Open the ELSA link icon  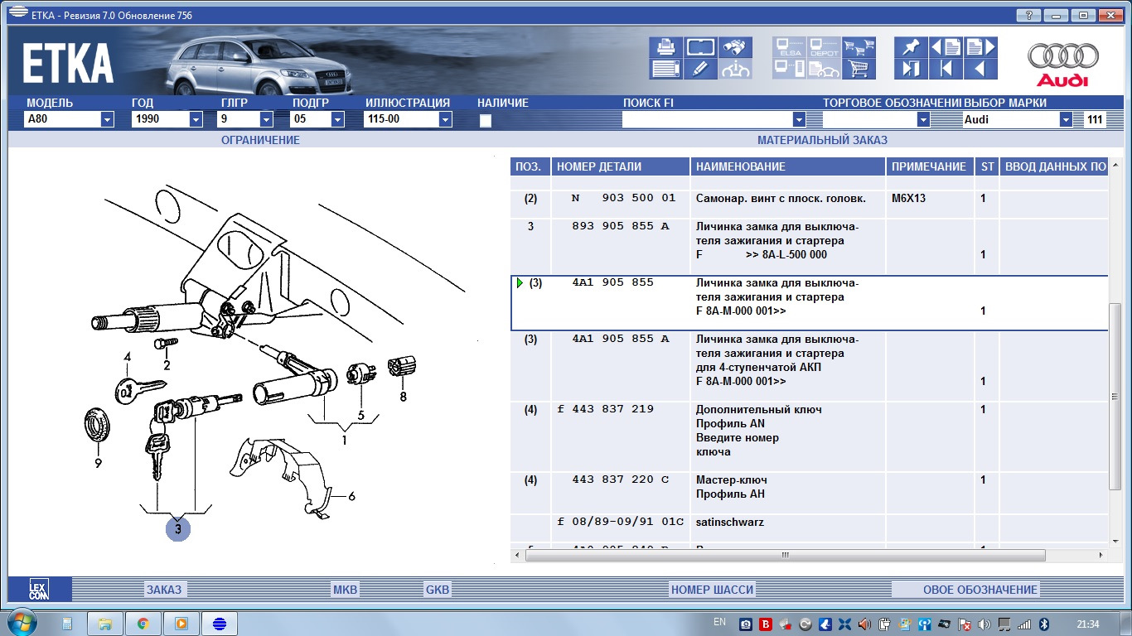pos(789,47)
